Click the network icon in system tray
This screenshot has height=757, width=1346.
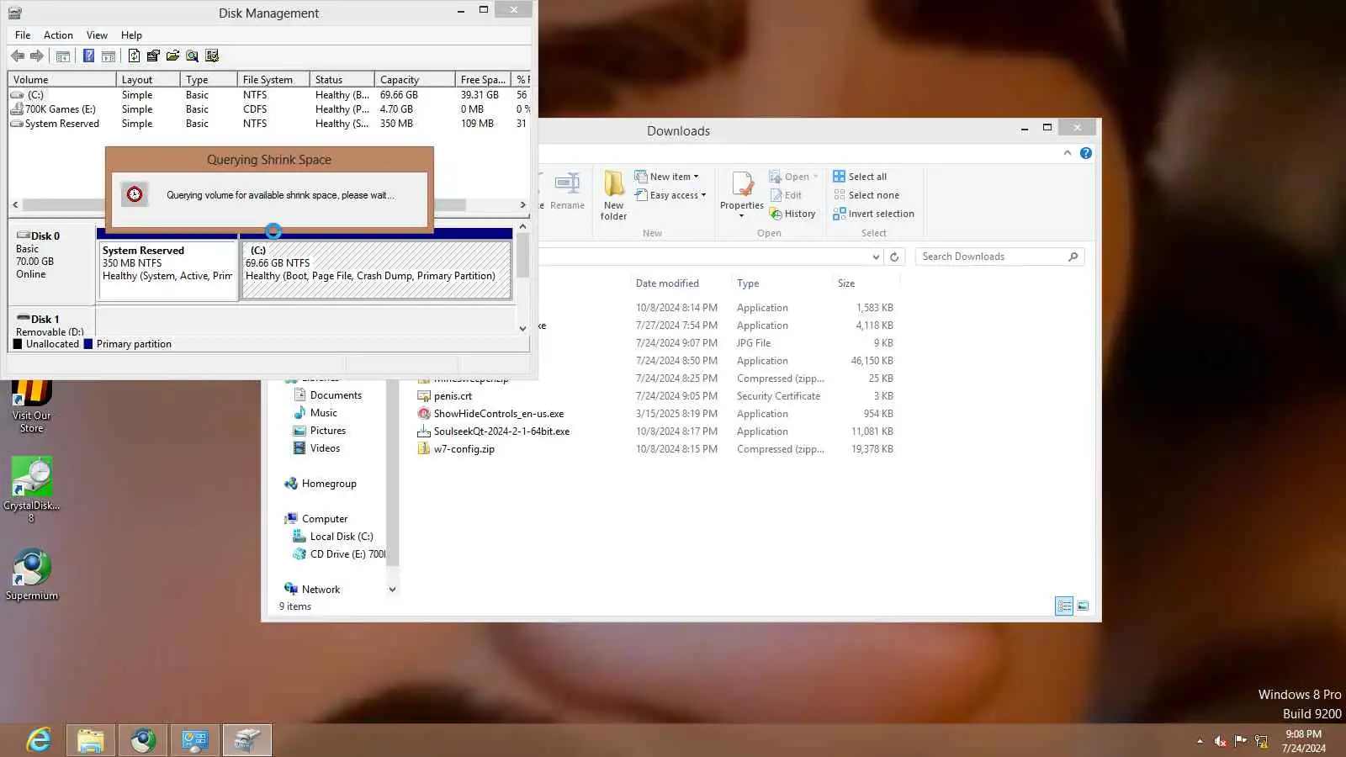1261,741
